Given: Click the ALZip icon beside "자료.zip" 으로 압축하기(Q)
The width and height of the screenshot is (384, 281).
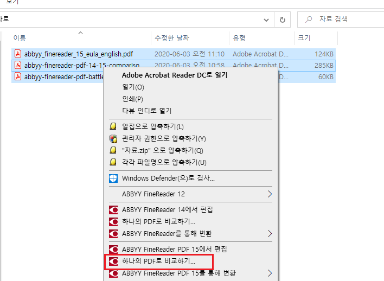Looking at the screenshot, I should click(x=113, y=150).
